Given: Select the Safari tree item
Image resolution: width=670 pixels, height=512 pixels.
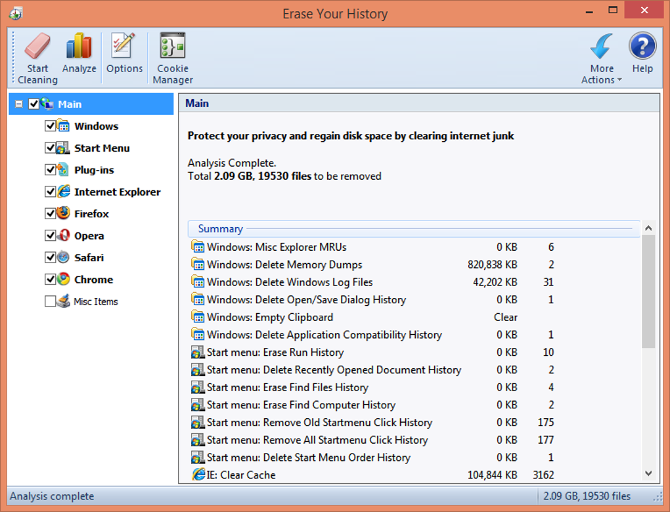Looking at the screenshot, I should tap(89, 257).
